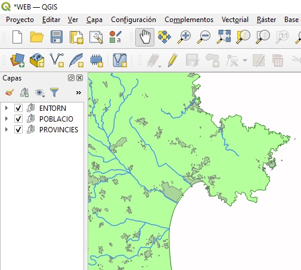The image size is (301, 270).
Task: Click the Zoom In magnifier icon
Action: (x=184, y=37)
